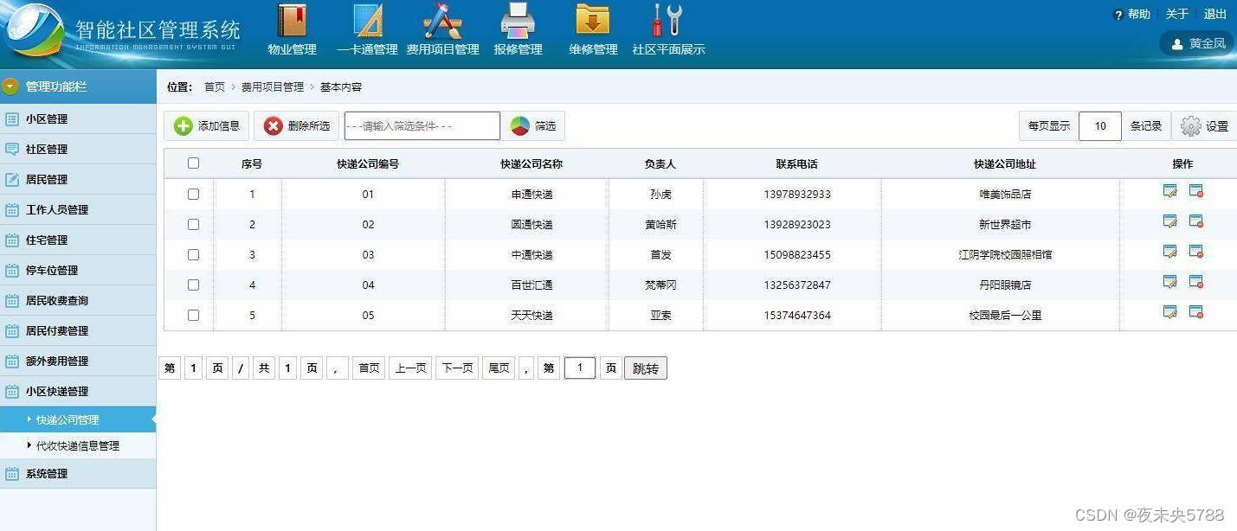This screenshot has width=1237, height=531.
Task: Click edit icon for 圆通快递 row
Action: coord(1169,221)
